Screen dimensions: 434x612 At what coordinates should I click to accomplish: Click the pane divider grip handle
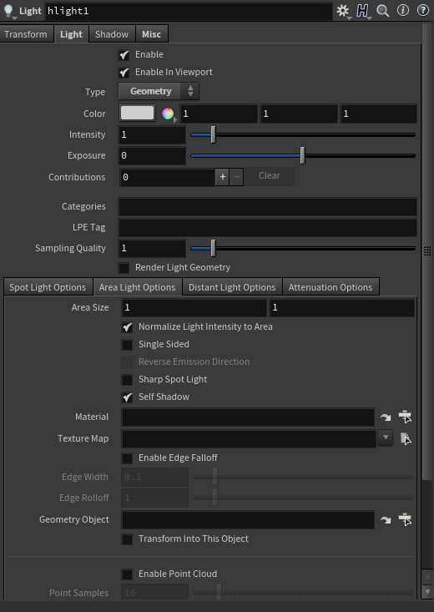427,250
